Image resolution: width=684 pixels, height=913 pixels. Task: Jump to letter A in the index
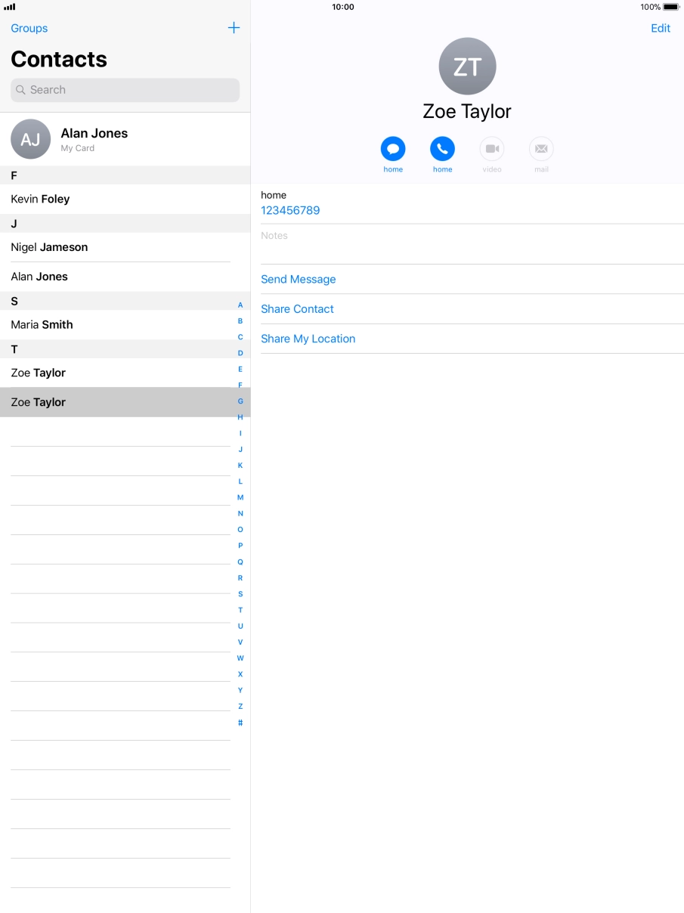click(240, 304)
